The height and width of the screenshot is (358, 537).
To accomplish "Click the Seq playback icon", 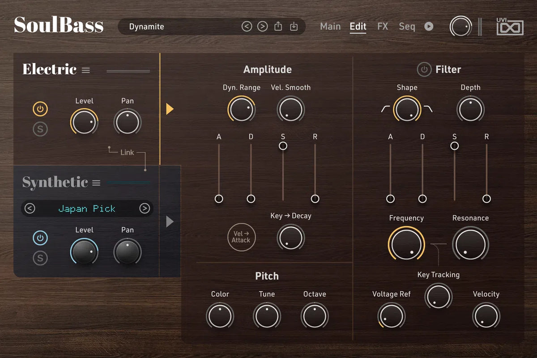I will coord(429,26).
